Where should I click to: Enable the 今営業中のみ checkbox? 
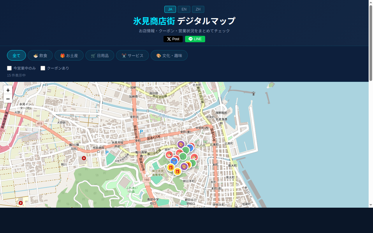click(9, 68)
